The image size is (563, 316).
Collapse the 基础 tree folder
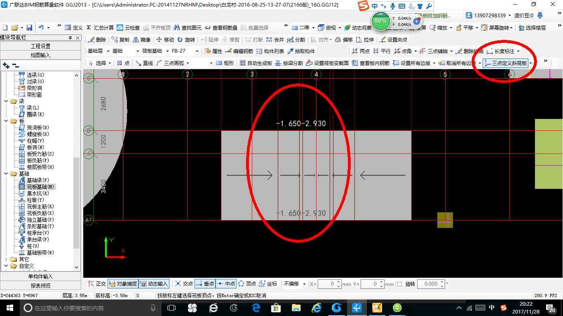pos(6,174)
